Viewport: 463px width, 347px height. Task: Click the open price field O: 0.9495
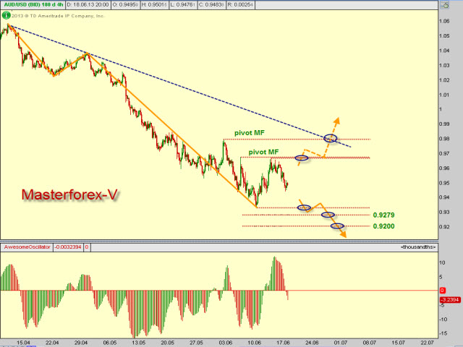[125, 5]
